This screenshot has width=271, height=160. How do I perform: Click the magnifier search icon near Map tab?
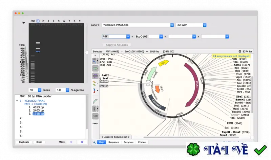[x=94, y=142]
